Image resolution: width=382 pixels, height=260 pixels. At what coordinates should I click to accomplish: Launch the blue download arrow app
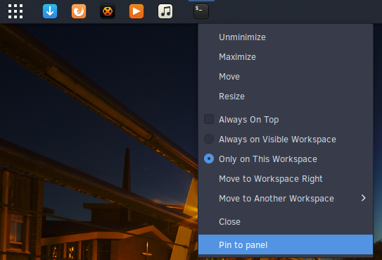50,11
